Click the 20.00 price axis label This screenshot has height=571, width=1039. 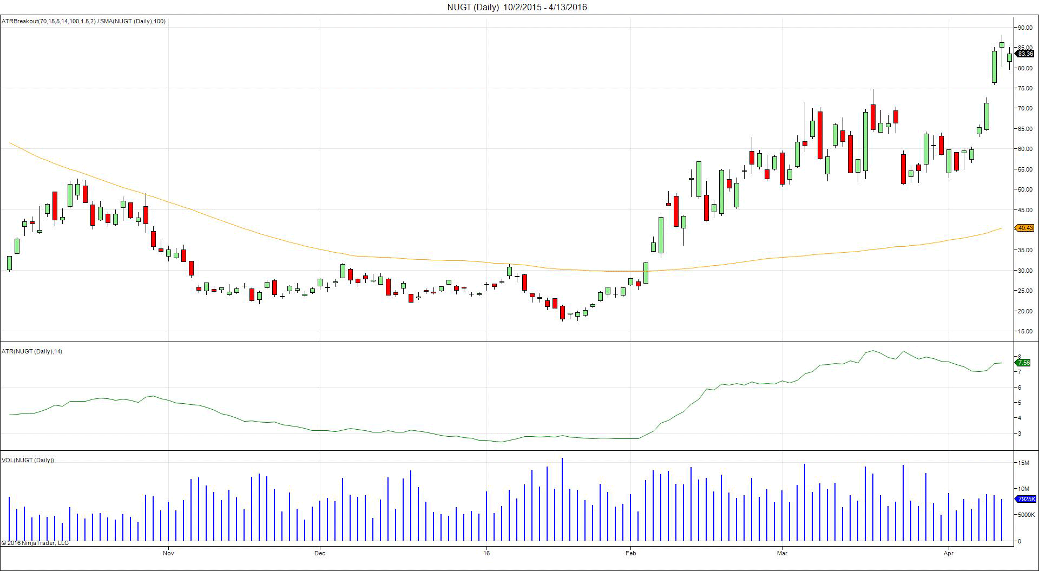(x=1025, y=311)
